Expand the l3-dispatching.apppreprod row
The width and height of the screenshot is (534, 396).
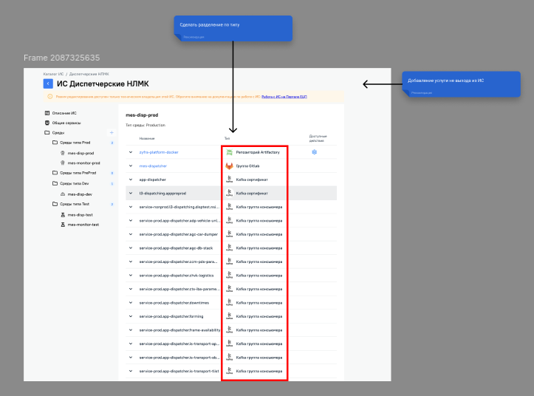[131, 193]
